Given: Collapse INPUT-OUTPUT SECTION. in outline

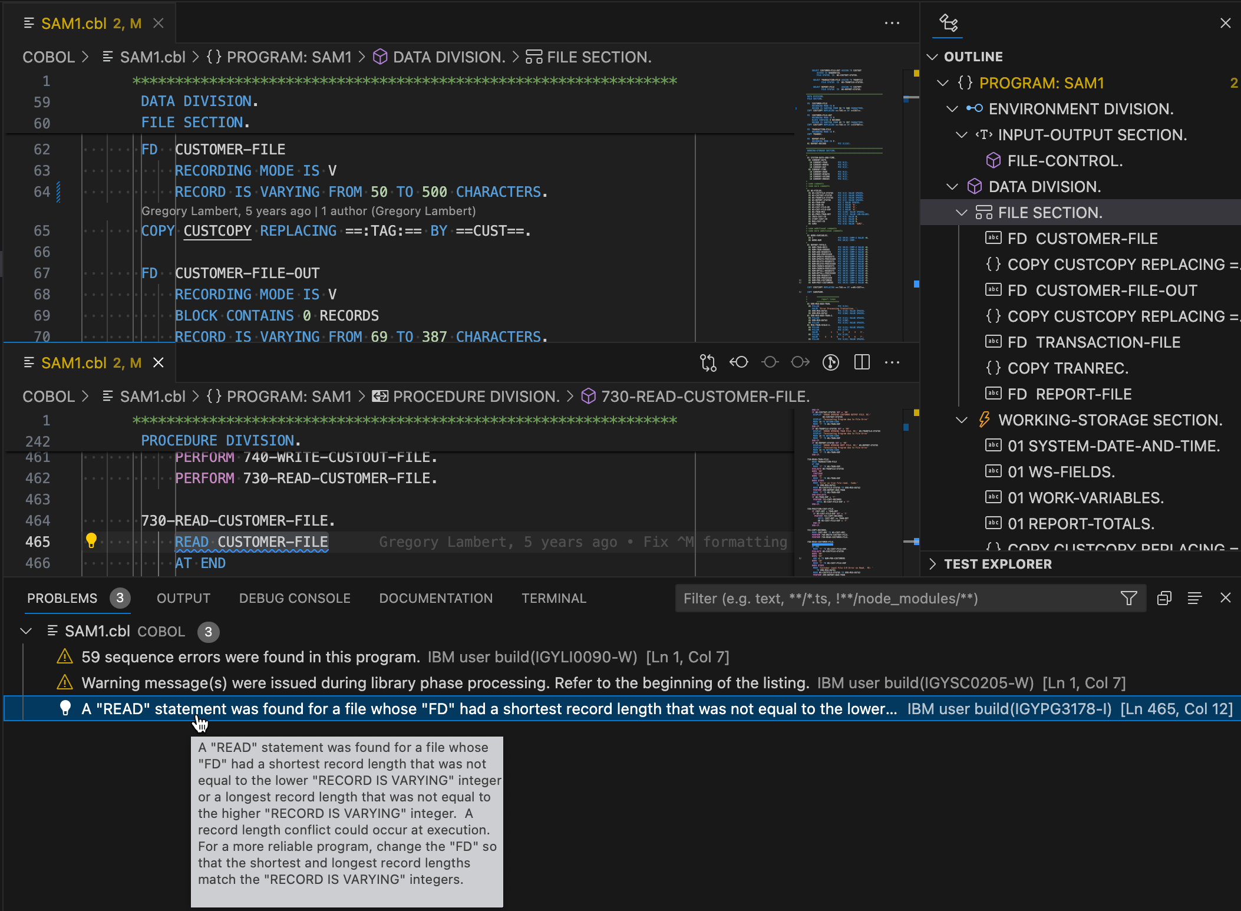Looking at the screenshot, I should (961, 135).
